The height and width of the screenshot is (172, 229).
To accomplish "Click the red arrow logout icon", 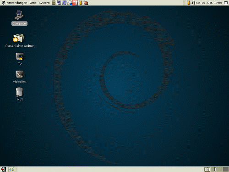I will 3,169.
